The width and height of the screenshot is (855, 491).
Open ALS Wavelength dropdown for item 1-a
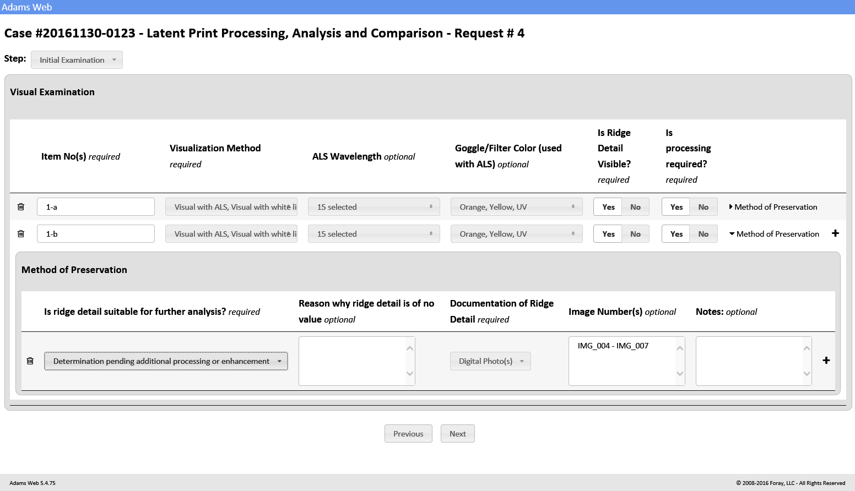click(374, 207)
